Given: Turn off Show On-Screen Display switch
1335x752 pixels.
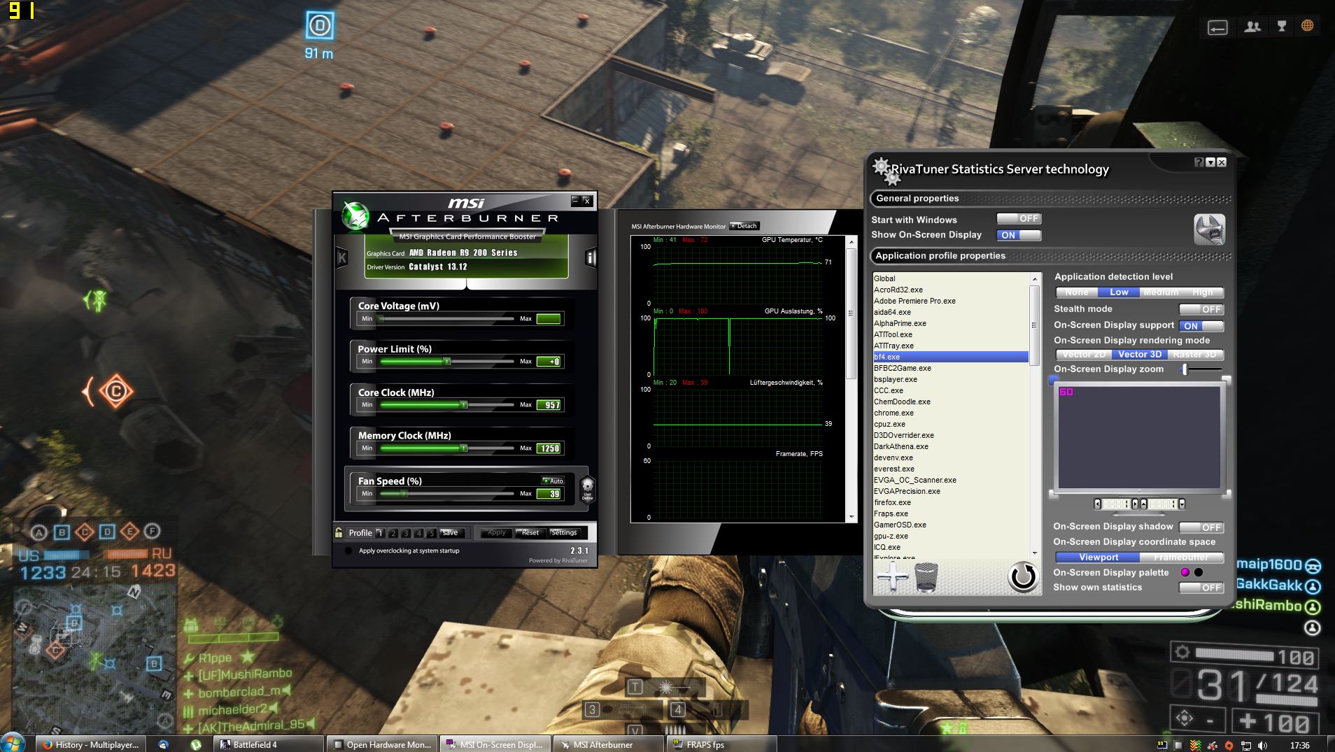Looking at the screenshot, I should [x=1019, y=235].
